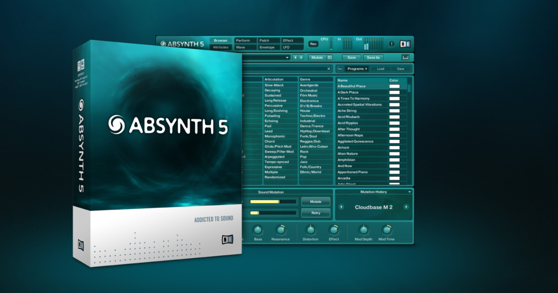This screenshot has height=293, width=558.
Task: Go to next preset with right arrow
Action: [x=301, y=57]
